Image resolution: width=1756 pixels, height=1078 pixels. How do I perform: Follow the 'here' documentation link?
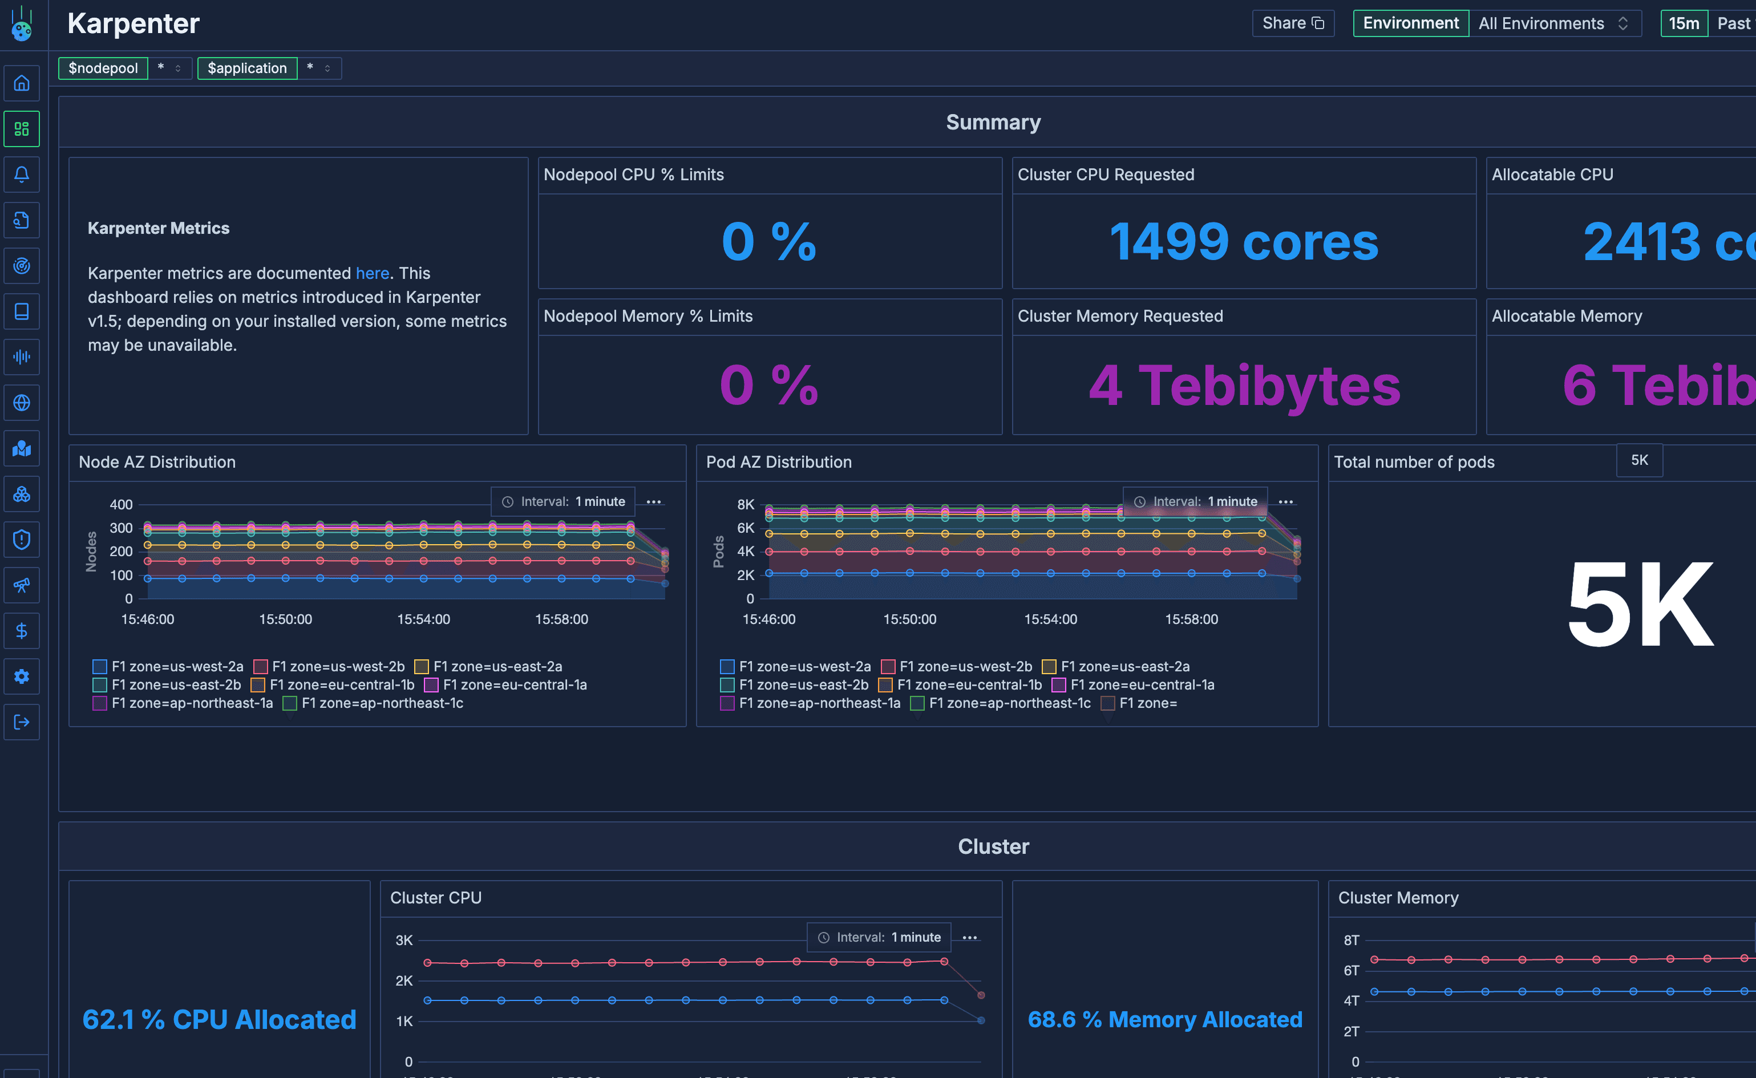coord(372,273)
